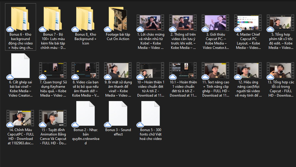This screenshot has width=296, height=167.
Task: Click cloud status badge on Bonus 3 - Sound effect
Action: coord(108,125)
